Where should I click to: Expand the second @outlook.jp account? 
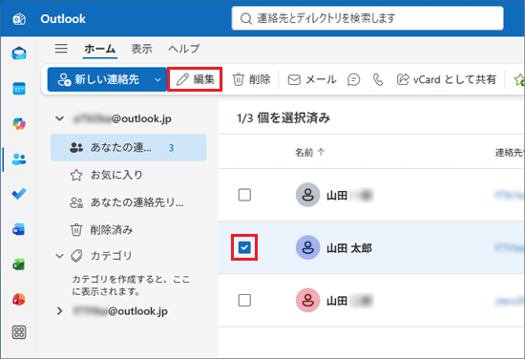(59, 311)
